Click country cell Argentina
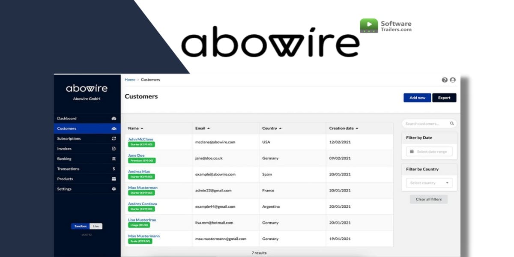This screenshot has width=514, height=257. [x=271, y=206]
